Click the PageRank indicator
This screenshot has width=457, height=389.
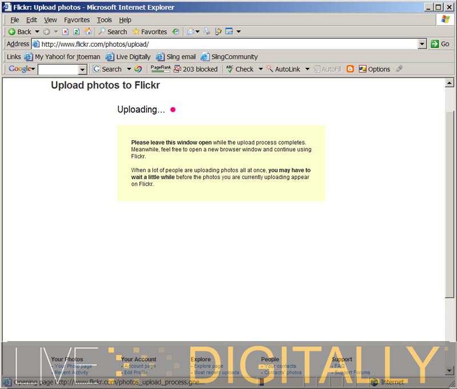161,68
